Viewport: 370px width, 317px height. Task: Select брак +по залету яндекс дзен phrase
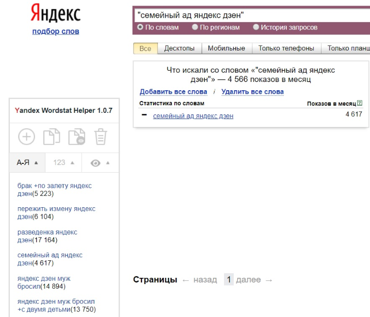55,190
